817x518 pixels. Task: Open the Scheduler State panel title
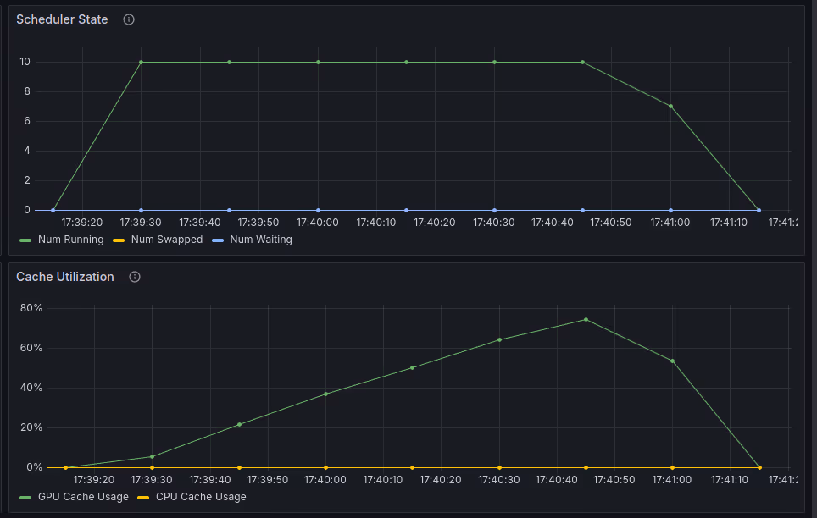(x=62, y=19)
